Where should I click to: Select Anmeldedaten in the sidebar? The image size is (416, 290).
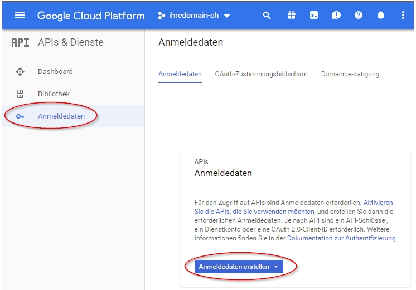coord(74,116)
